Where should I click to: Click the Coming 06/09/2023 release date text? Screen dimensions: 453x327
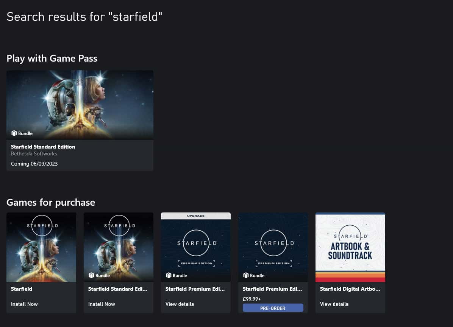pos(34,164)
